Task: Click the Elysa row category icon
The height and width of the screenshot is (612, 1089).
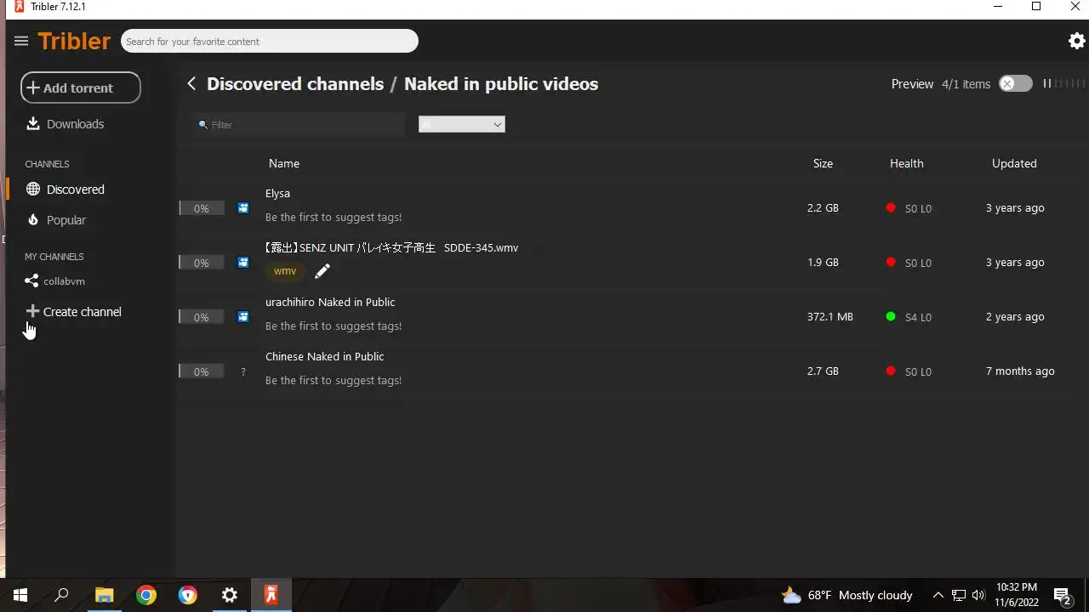Action: point(243,208)
